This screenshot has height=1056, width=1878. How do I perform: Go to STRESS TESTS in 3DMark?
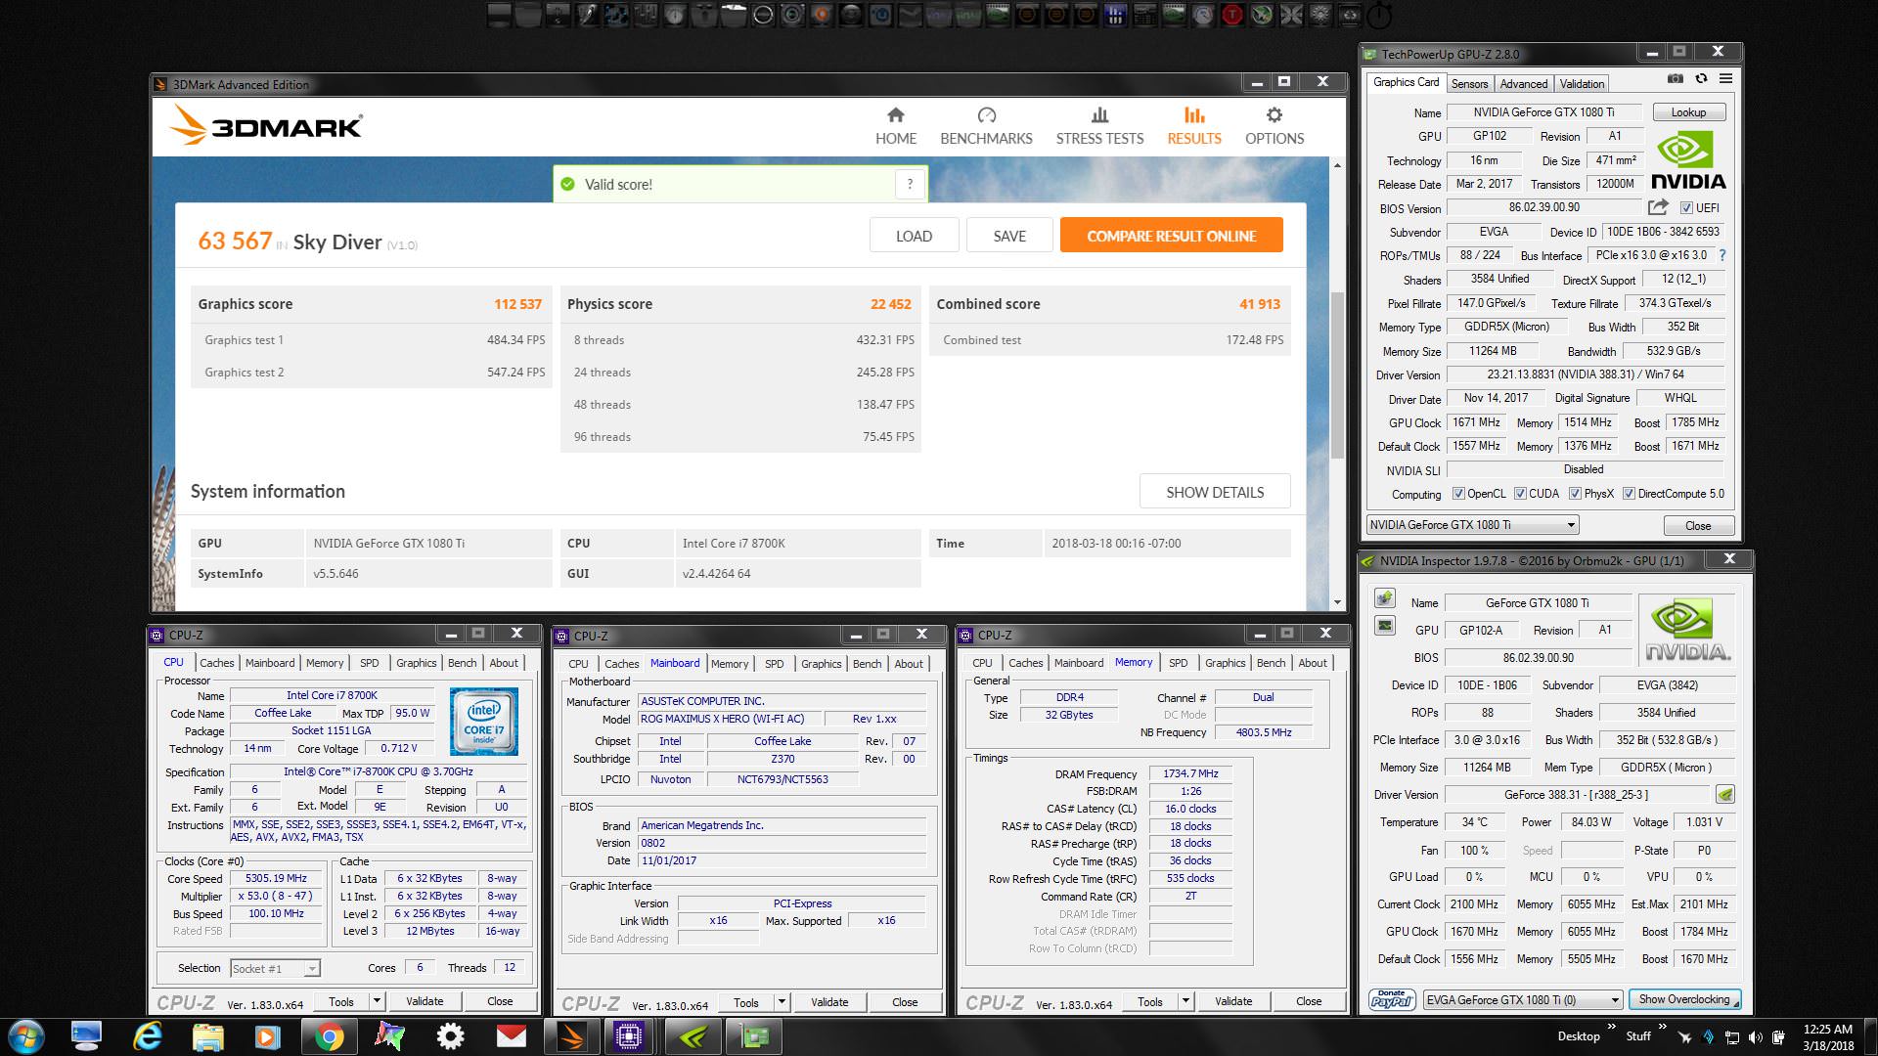tap(1099, 126)
